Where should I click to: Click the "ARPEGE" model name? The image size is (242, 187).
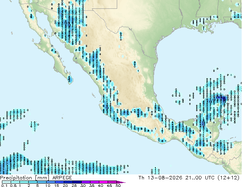(x=62, y=178)
